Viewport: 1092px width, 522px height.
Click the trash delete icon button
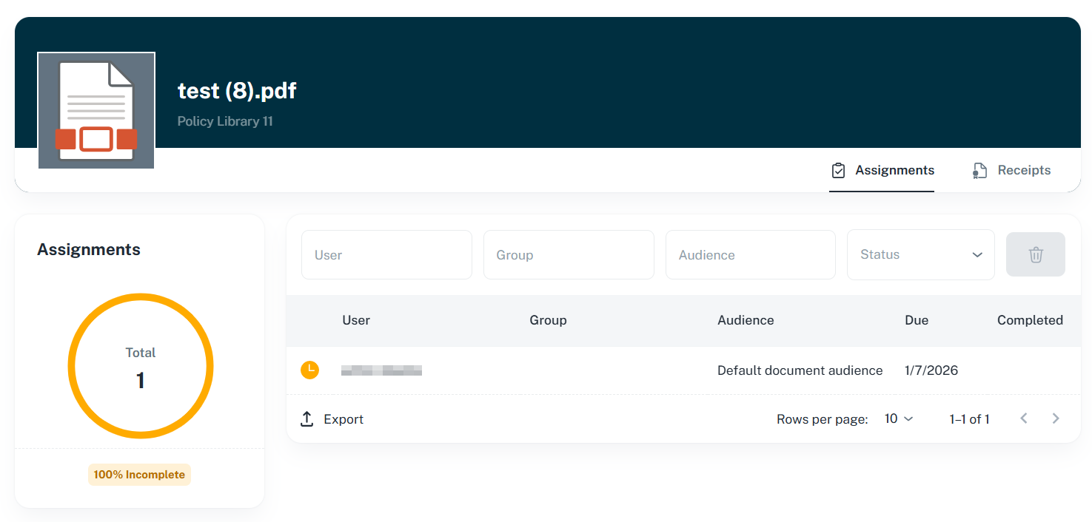[x=1035, y=255]
